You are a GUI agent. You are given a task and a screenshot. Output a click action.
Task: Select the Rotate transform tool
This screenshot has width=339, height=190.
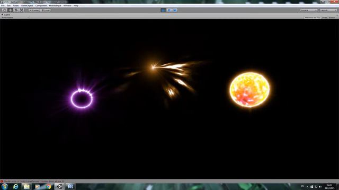pyautogui.click(x=16, y=10)
